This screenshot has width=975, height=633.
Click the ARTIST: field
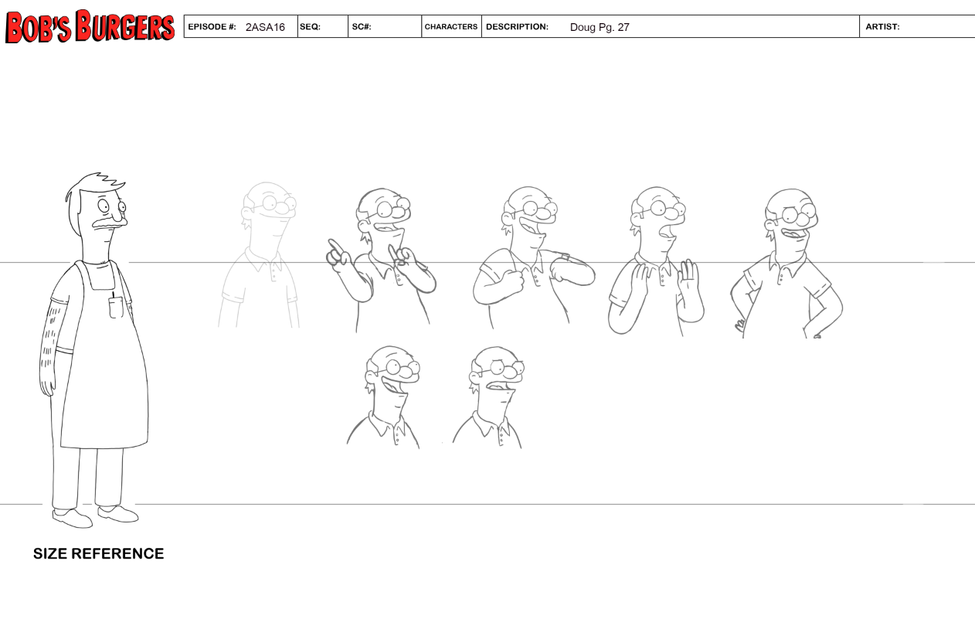[917, 26]
